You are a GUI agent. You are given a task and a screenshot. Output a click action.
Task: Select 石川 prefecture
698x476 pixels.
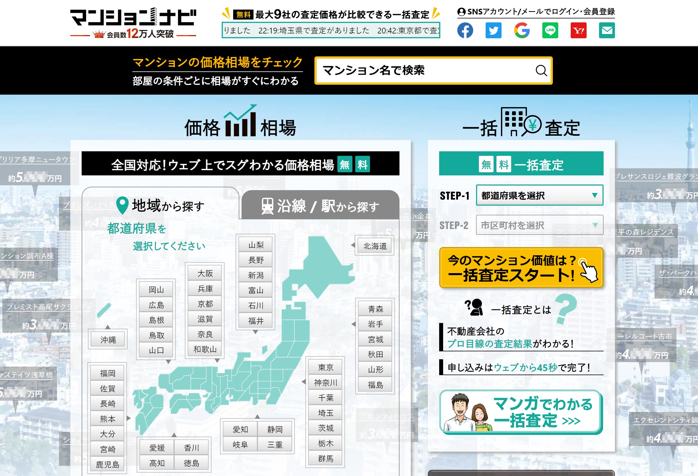point(256,305)
